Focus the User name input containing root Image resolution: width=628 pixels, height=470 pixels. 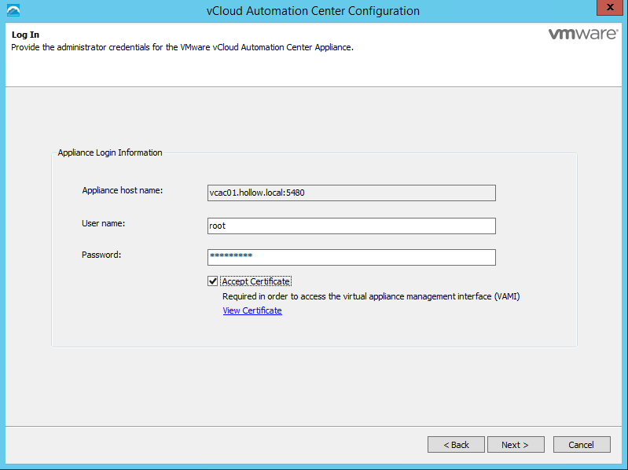351,226
